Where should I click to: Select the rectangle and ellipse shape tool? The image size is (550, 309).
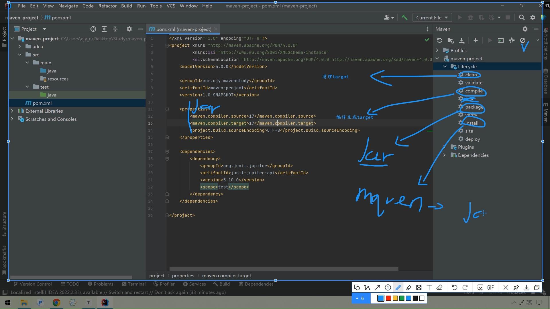(x=357, y=288)
